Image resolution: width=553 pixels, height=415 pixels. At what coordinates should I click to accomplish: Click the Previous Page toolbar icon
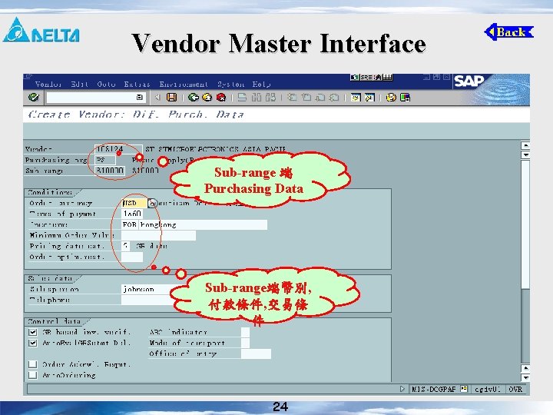tap(306, 98)
